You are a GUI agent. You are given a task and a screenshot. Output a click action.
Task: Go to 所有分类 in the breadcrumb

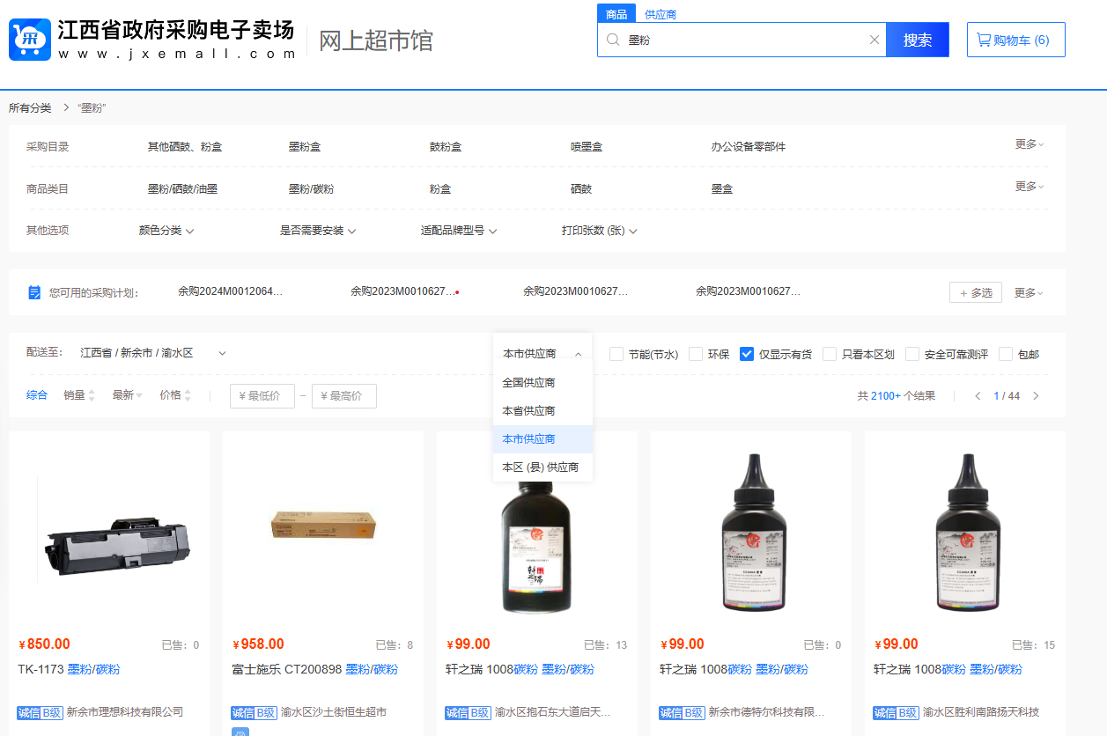click(30, 108)
